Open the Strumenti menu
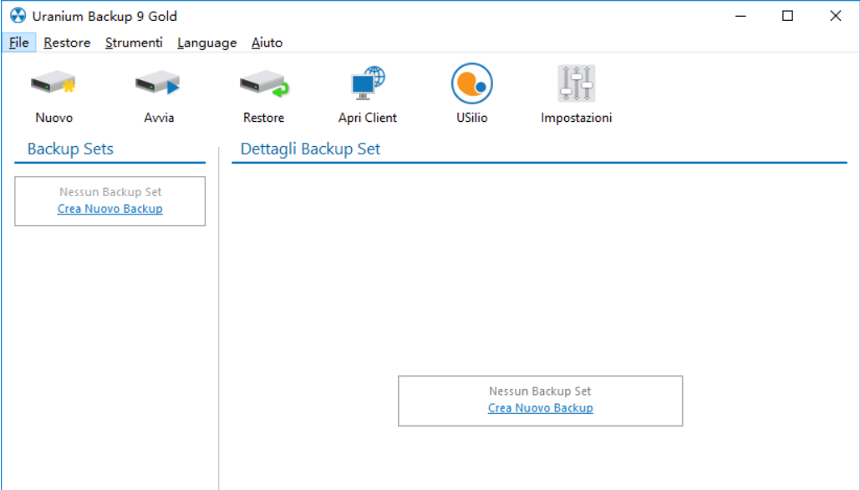This screenshot has width=860, height=490. pos(134,43)
